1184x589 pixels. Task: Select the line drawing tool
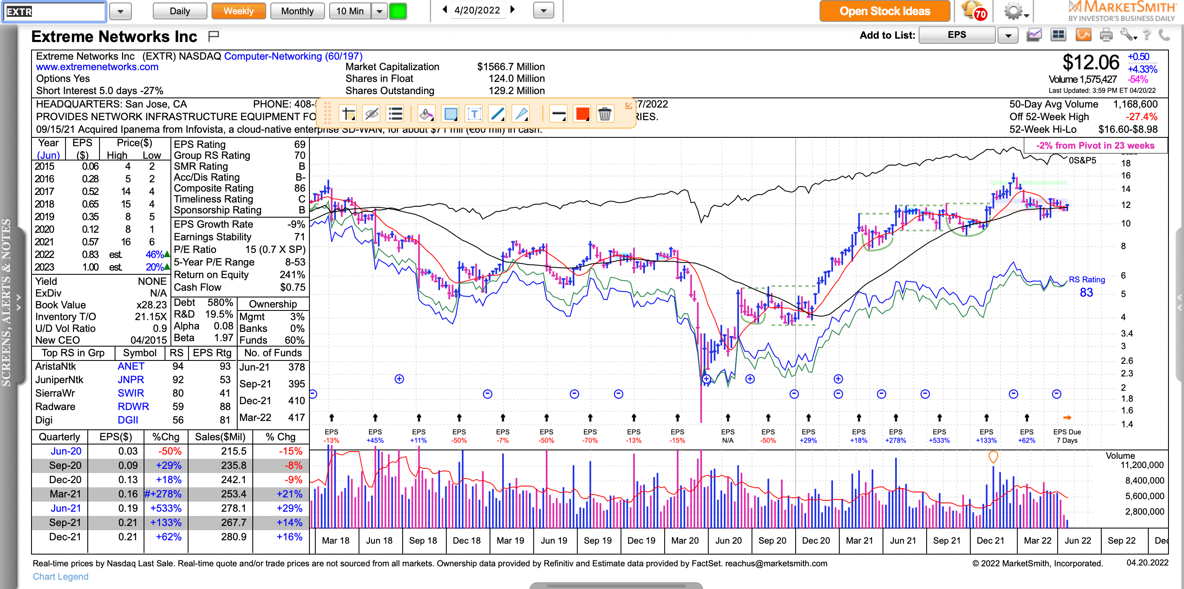[497, 113]
